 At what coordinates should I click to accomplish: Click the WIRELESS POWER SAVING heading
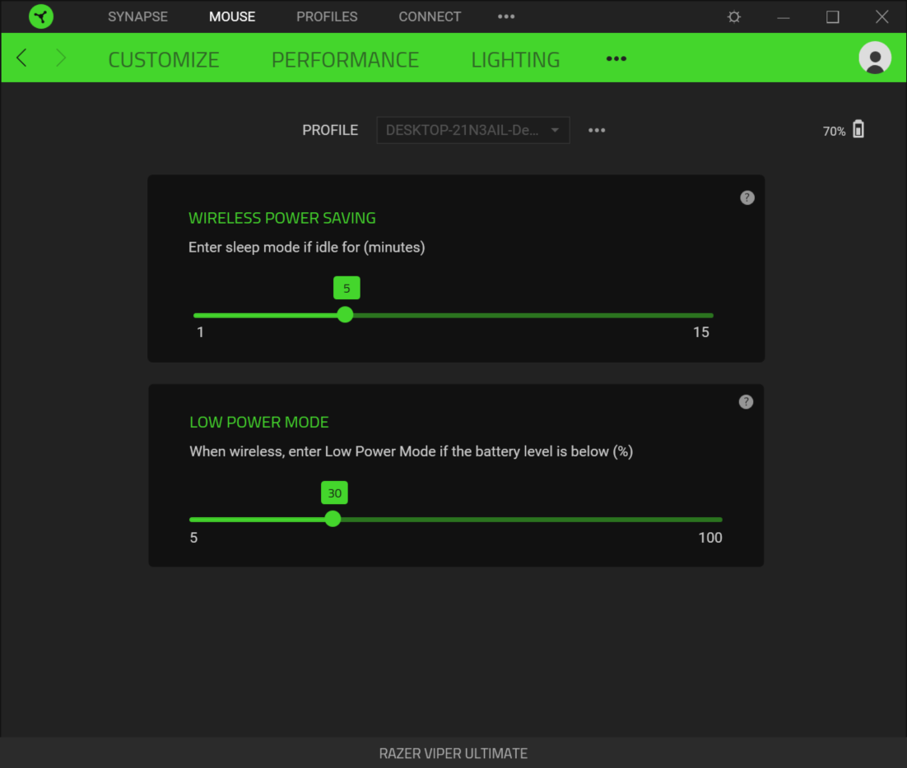[x=282, y=218]
